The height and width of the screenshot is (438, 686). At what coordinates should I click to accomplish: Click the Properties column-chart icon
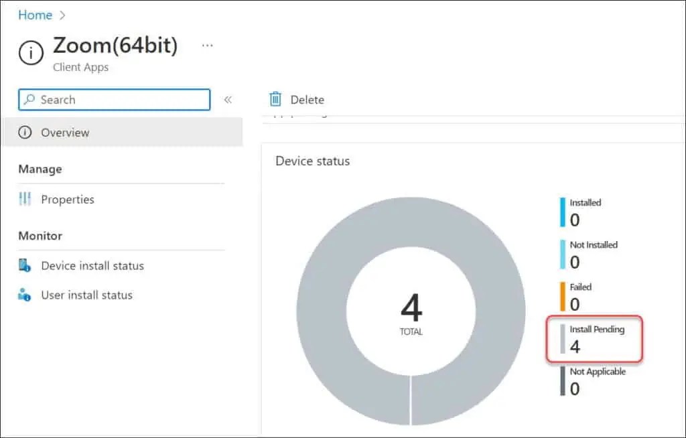pos(25,199)
